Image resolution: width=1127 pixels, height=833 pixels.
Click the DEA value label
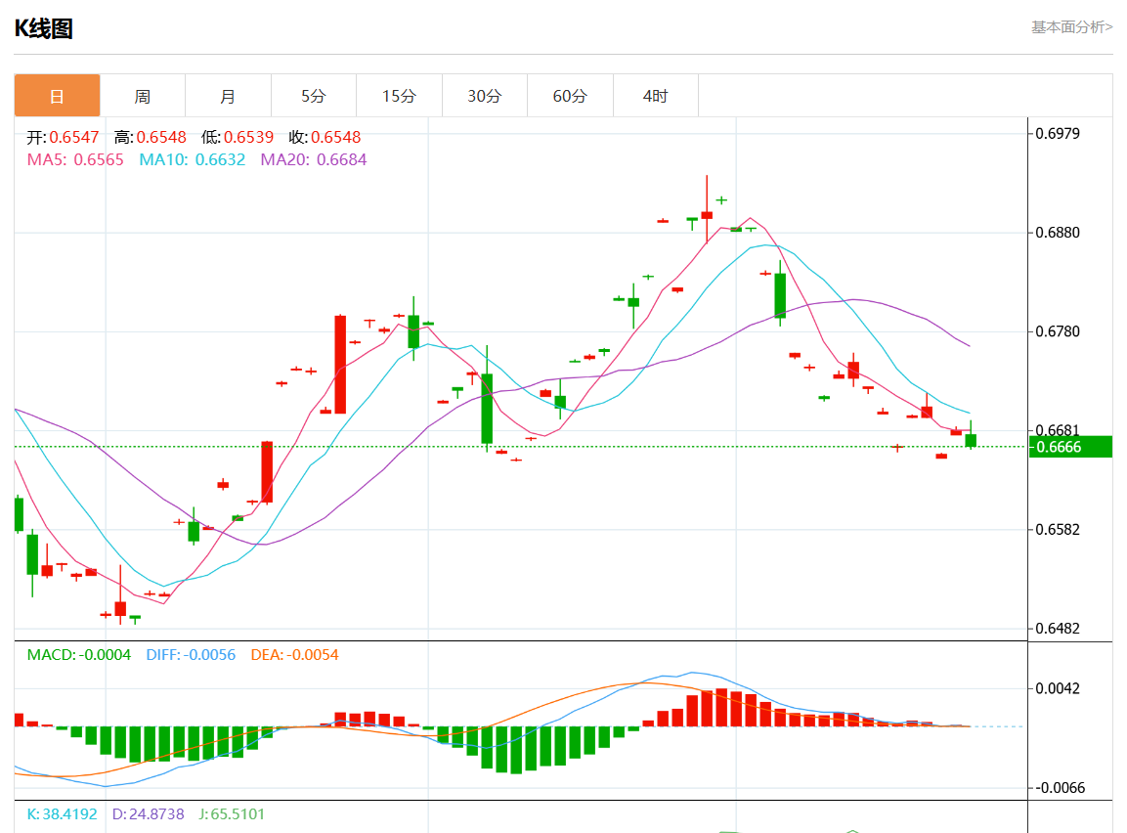tap(294, 655)
